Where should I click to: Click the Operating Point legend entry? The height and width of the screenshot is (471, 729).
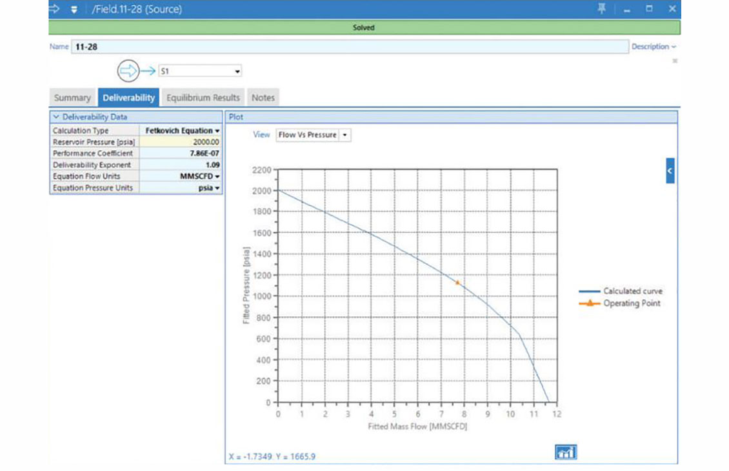coord(620,303)
